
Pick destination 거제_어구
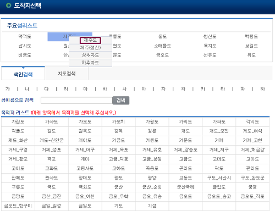[x=85, y=150]
